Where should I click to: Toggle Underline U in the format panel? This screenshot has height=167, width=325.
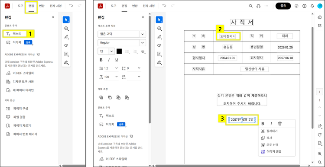coord(117,60)
